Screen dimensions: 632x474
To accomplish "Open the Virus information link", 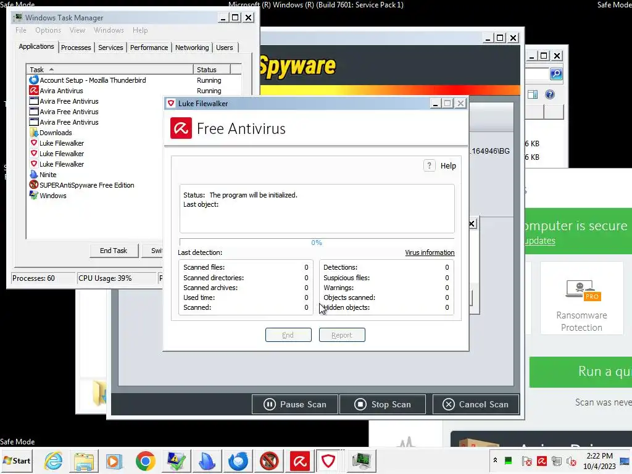I will [x=430, y=252].
